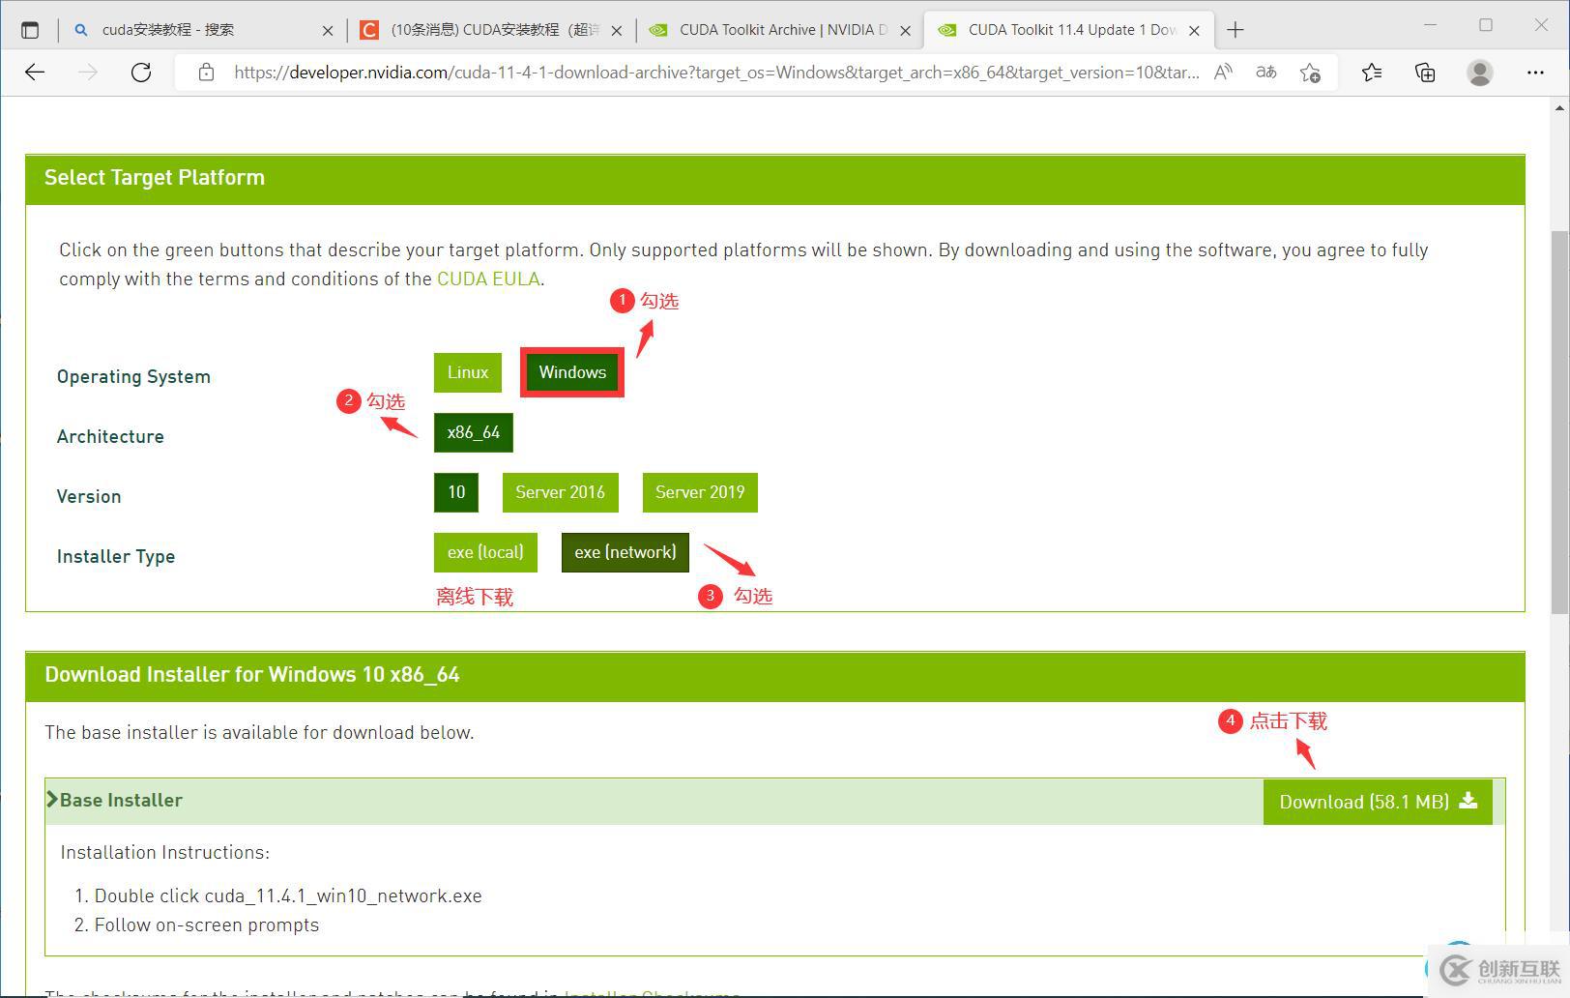Click 'Installation Instructions:' text
Viewport: 1570px width, 998px height.
[x=165, y=853]
